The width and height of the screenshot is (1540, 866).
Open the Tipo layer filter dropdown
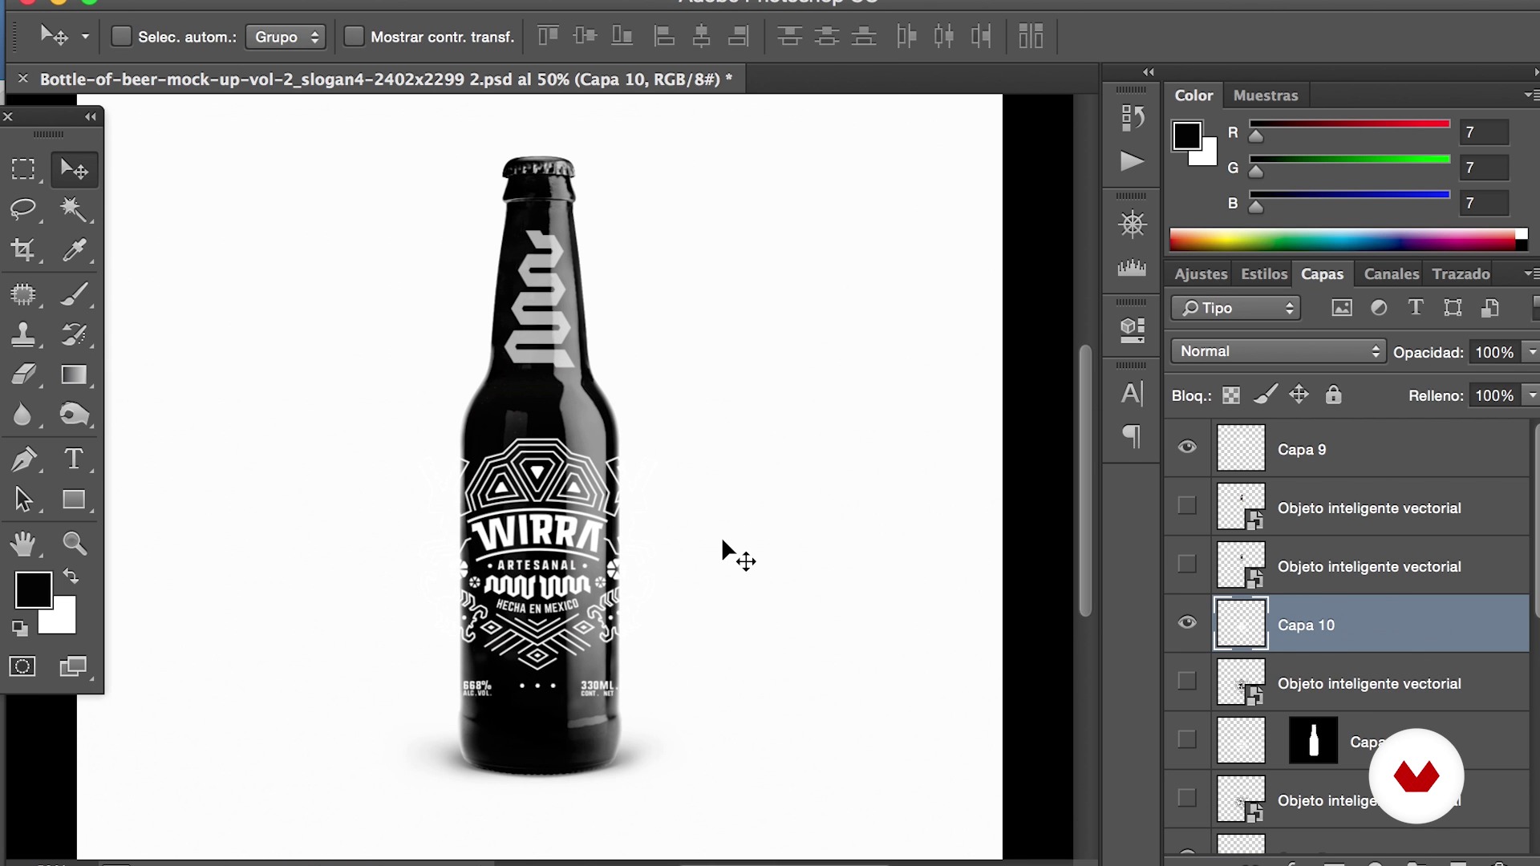pos(1235,308)
